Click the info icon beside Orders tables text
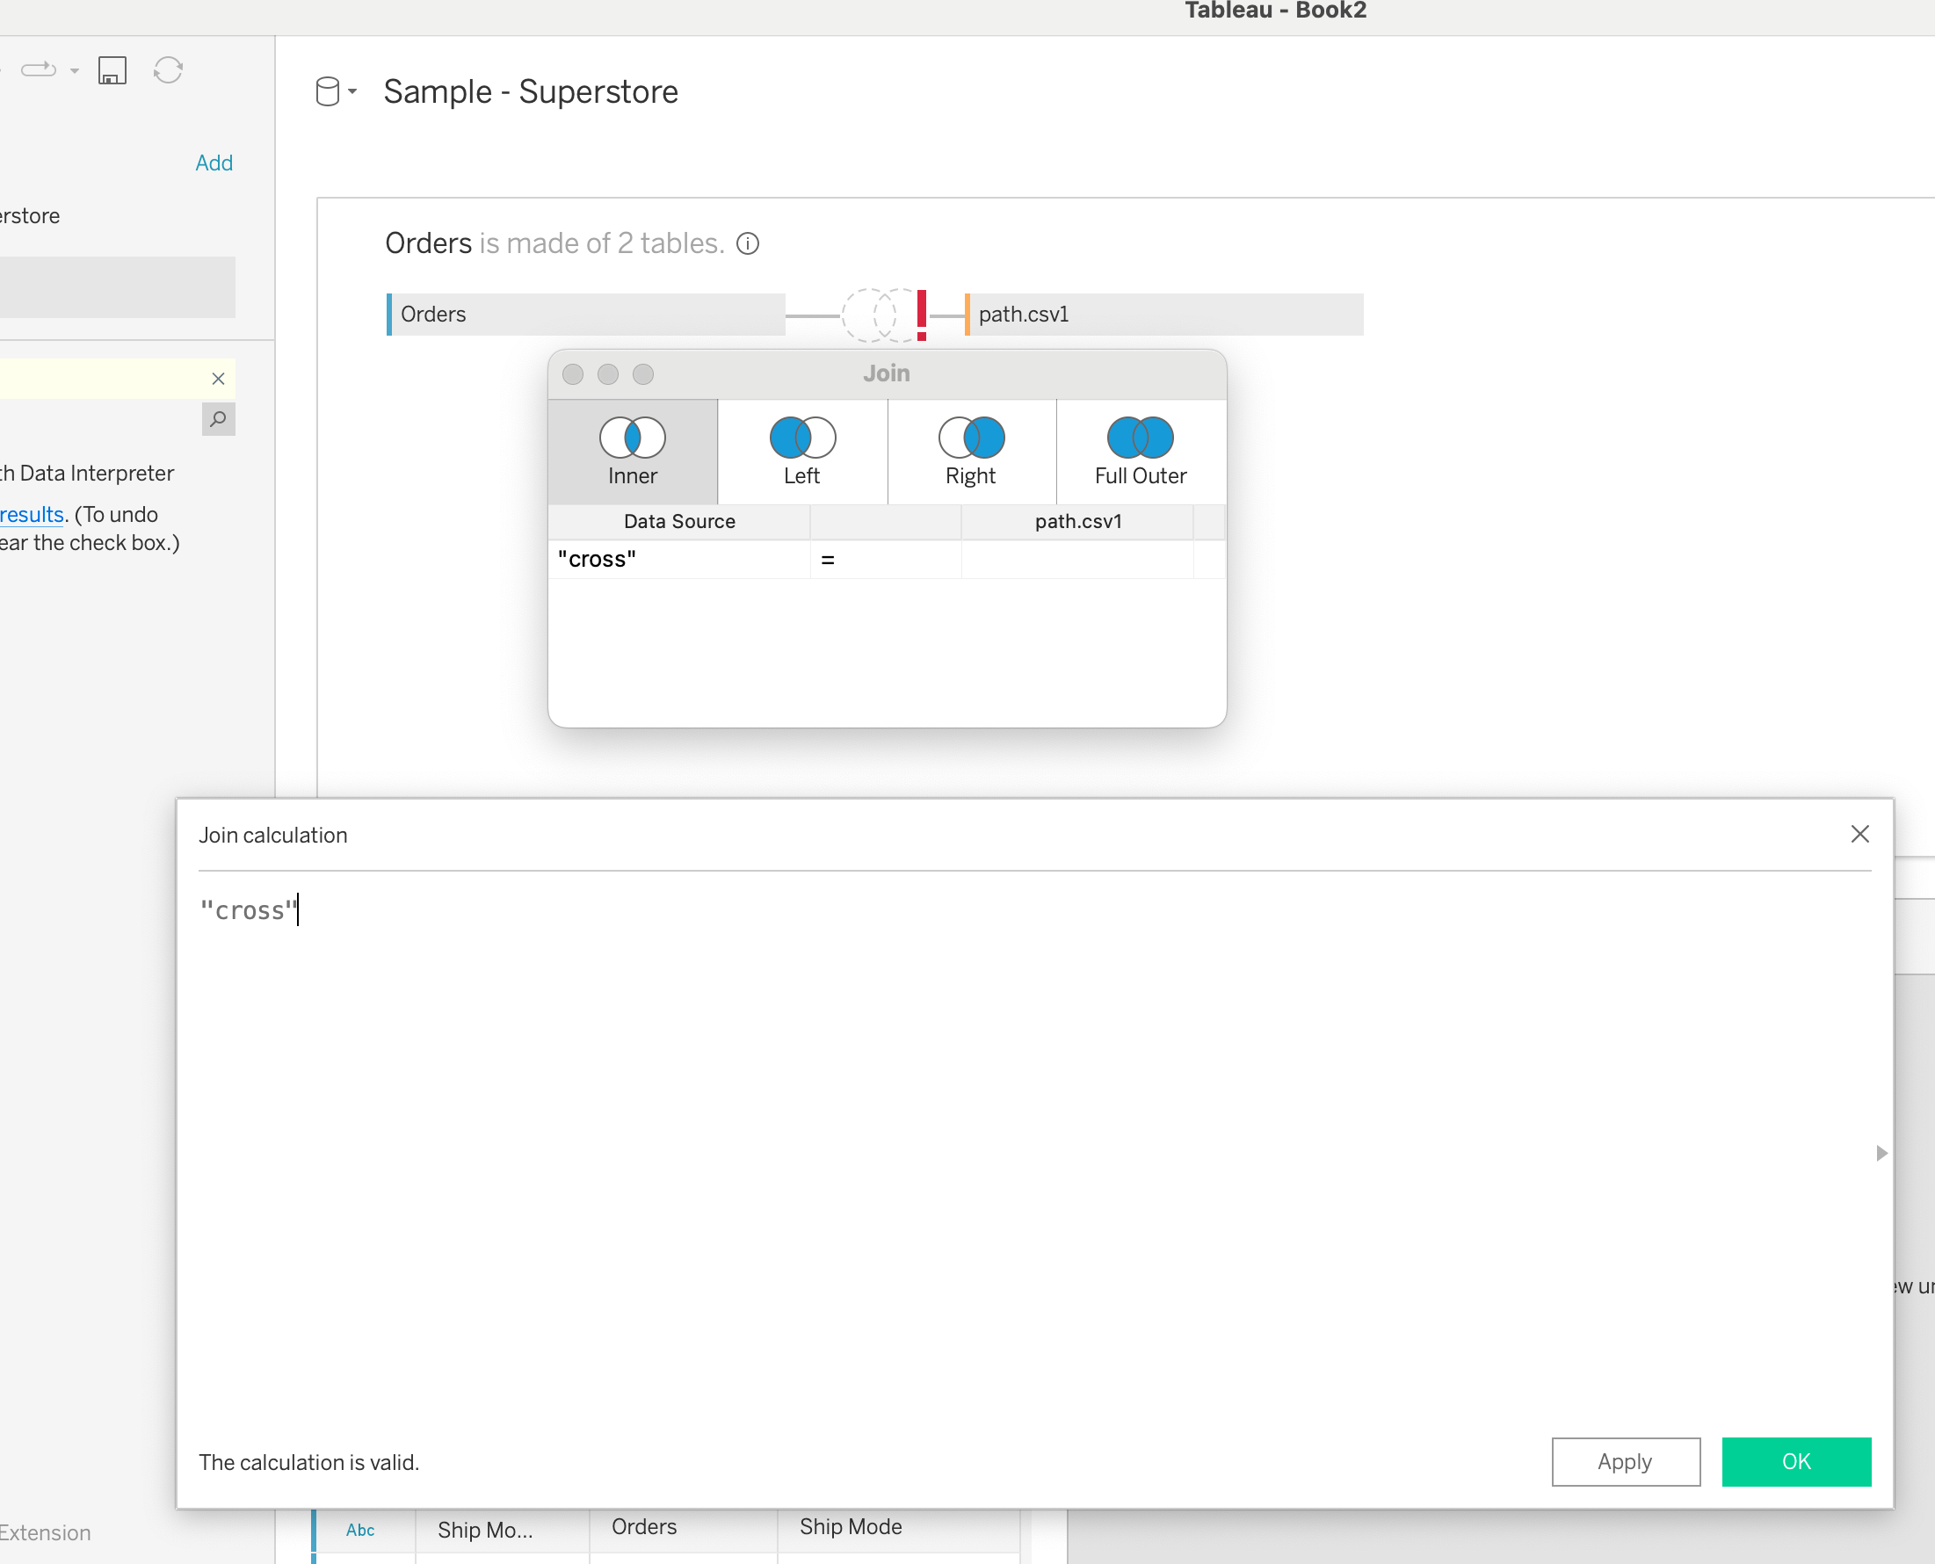This screenshot has height=1564, width=1935. click(x=748, y=243)
